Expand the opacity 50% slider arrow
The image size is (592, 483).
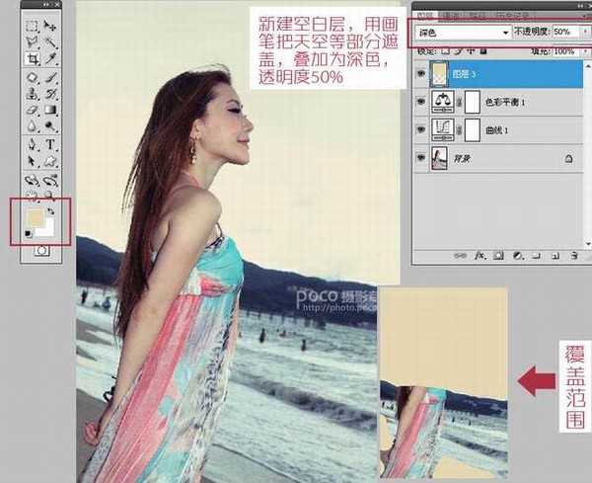pos(583,33)
